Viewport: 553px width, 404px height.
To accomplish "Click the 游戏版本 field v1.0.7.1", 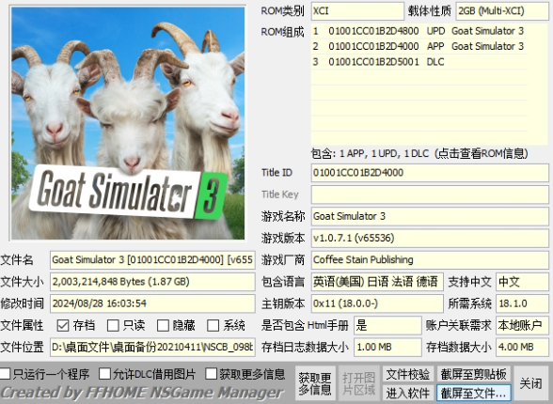I will (x=430, y=239).
